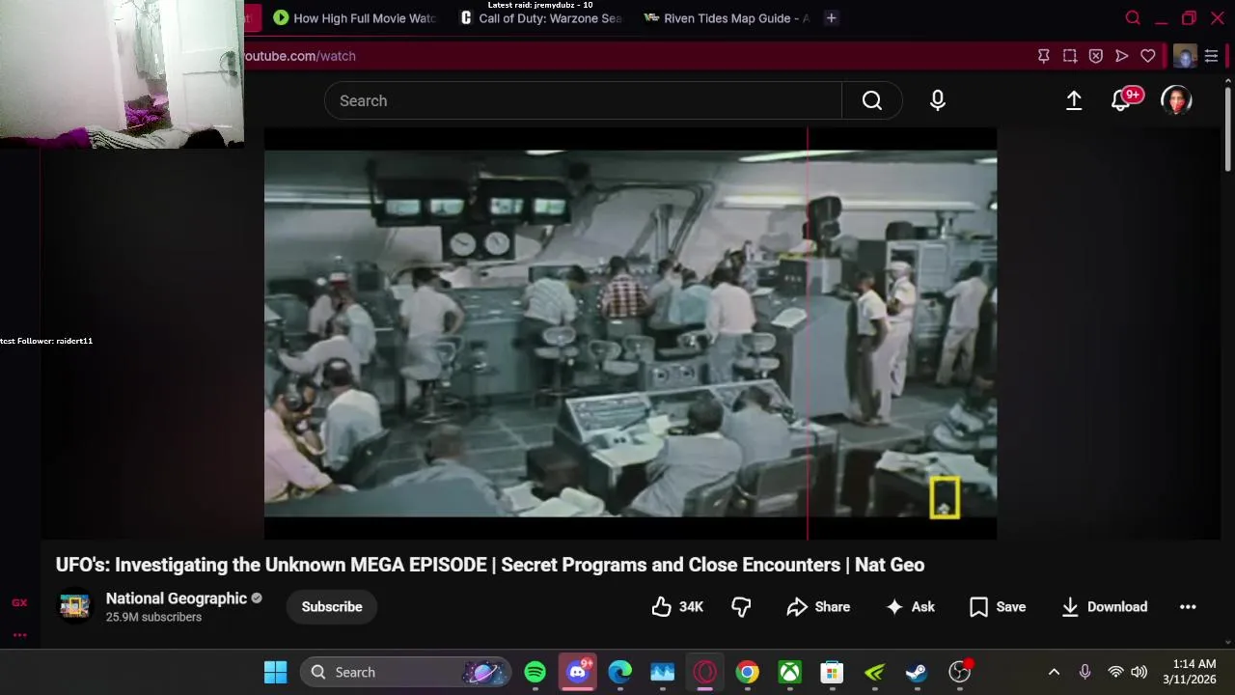Subscribe to the National Geographic channel
Screen dimensions: 1235x695
332,606
